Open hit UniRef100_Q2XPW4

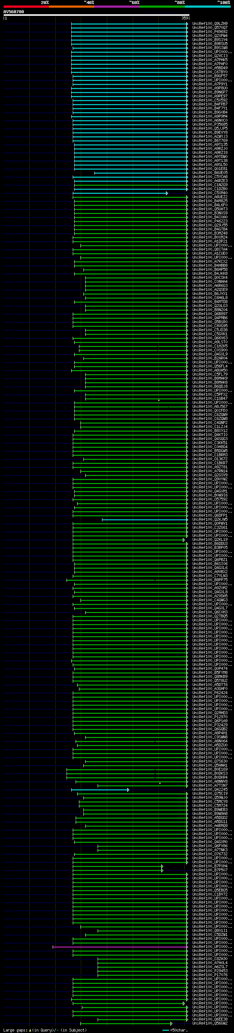(210, 36)
